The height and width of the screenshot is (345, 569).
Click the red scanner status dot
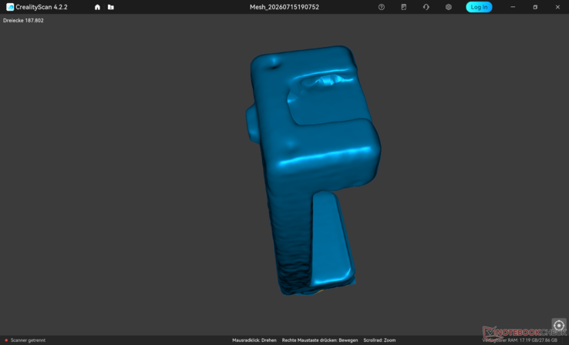tap(6, 340)
